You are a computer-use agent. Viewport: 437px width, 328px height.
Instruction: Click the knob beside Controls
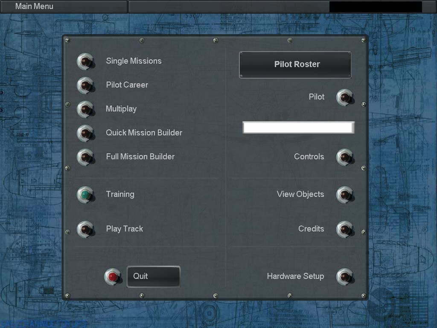pyautogui.click(x=345, y=157)
